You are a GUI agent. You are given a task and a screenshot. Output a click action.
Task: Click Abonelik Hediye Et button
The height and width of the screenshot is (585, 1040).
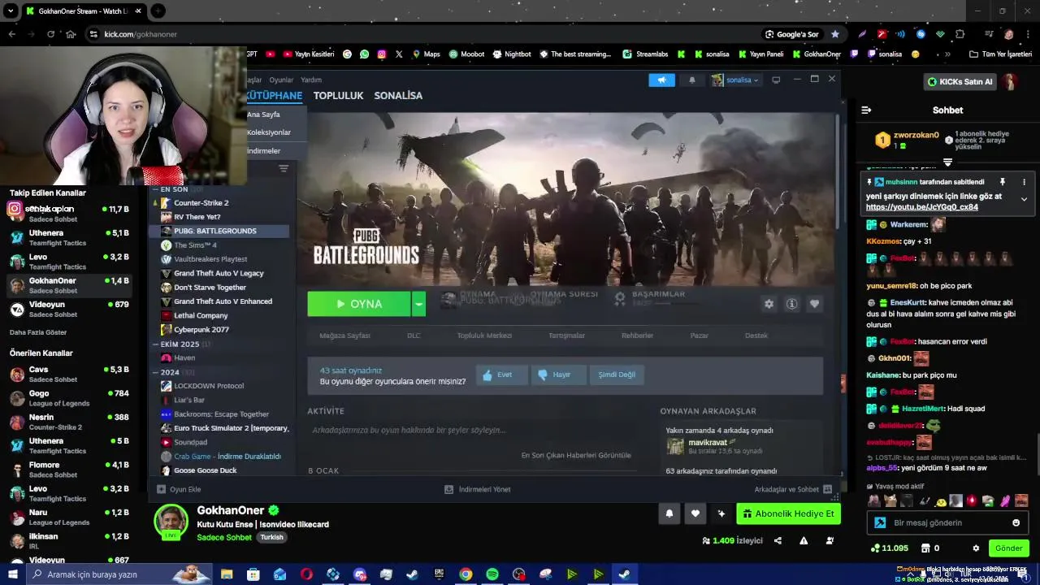(x=788, y=513)
